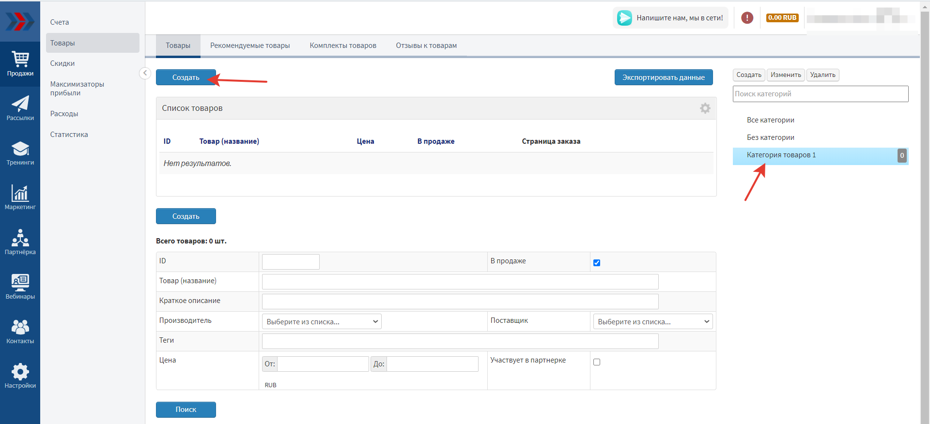Click the red alert notification icon
The width and height of the screenshot is (930, 424).
coord(747,18)
